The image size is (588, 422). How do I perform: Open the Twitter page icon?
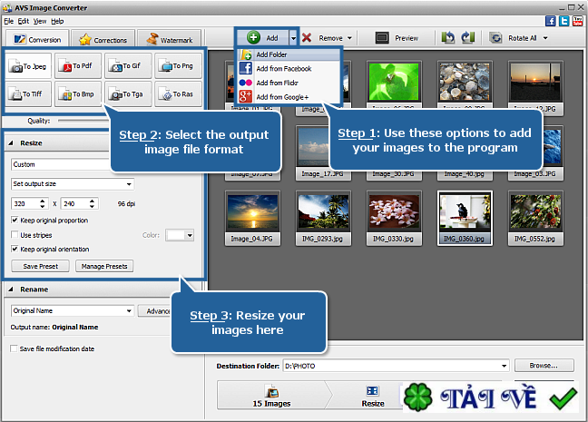point(564,21)
